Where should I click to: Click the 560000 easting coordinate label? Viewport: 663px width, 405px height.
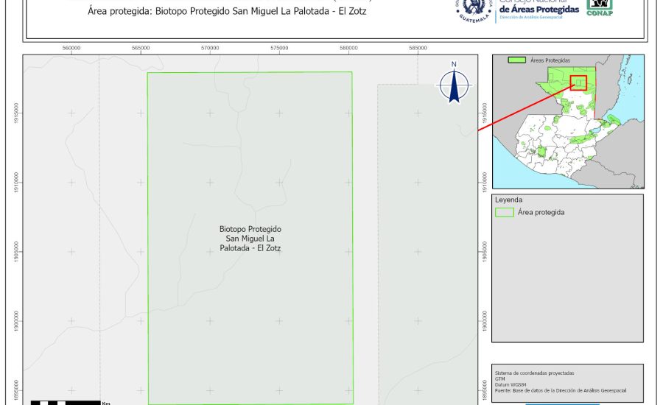pyautogui.click(x=71, y=49)
